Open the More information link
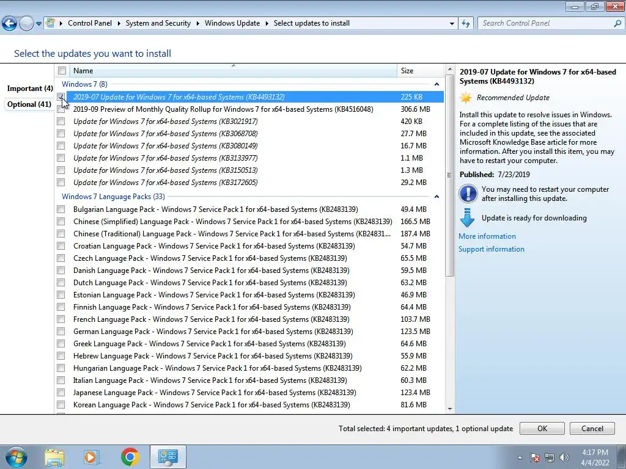 [x=487, y=236]
